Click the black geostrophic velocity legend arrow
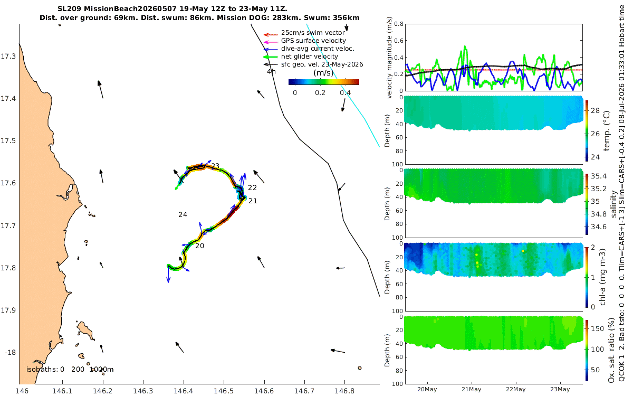 [x=270, y=64]
